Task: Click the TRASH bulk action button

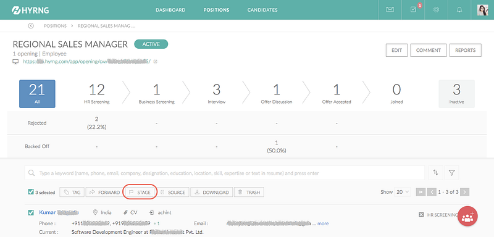Action: point(249,193)
